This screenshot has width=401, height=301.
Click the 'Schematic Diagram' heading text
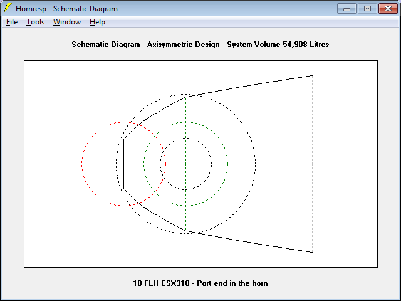coord(106,45)
